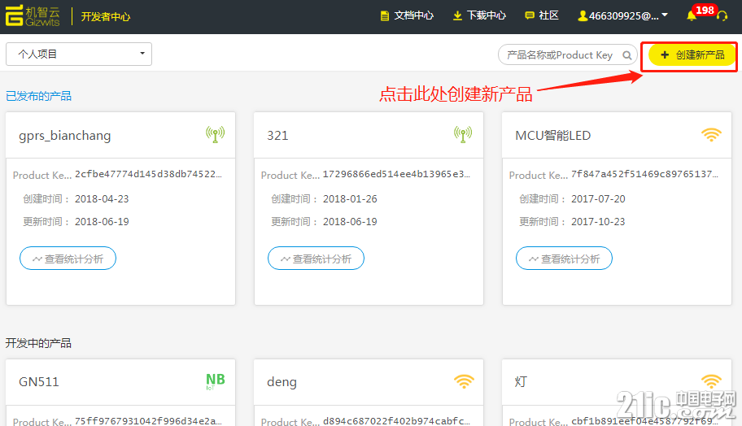Open the 321 product card title
742x426 pixels.
click(277, 136)
